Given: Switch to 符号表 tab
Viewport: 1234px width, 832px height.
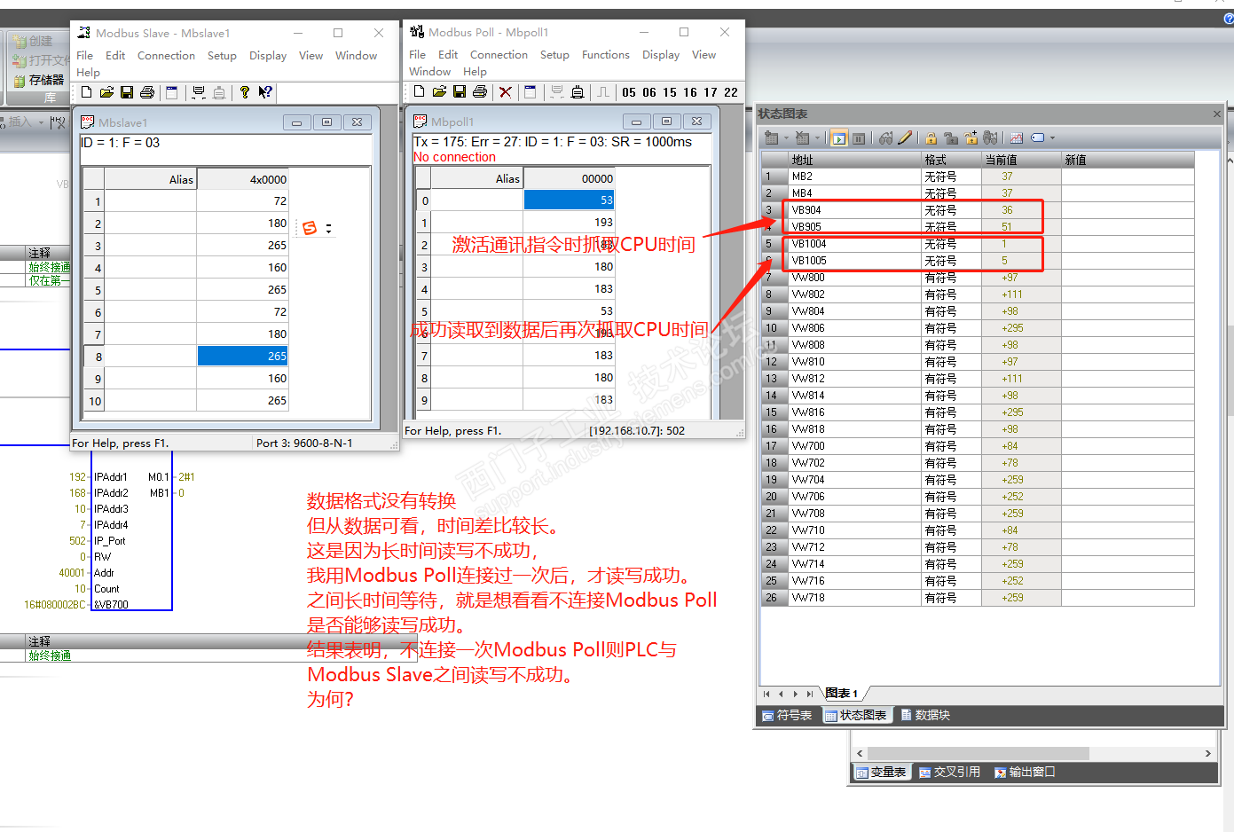Looking at the screenshot, I should pyautogui.click(x=787, y=715).
